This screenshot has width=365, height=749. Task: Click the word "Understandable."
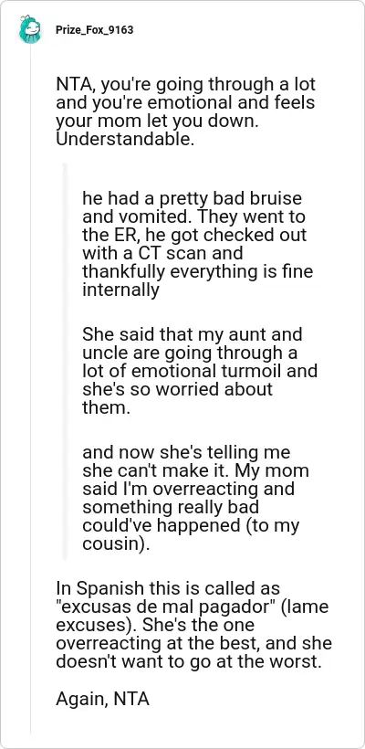pos(126,139)
